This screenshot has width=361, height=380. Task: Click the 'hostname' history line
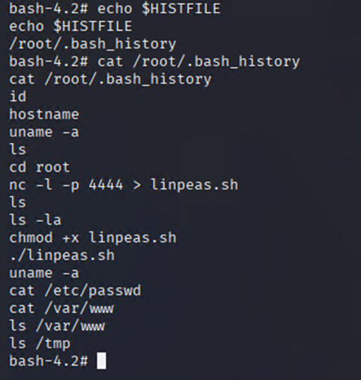[45, 114]
